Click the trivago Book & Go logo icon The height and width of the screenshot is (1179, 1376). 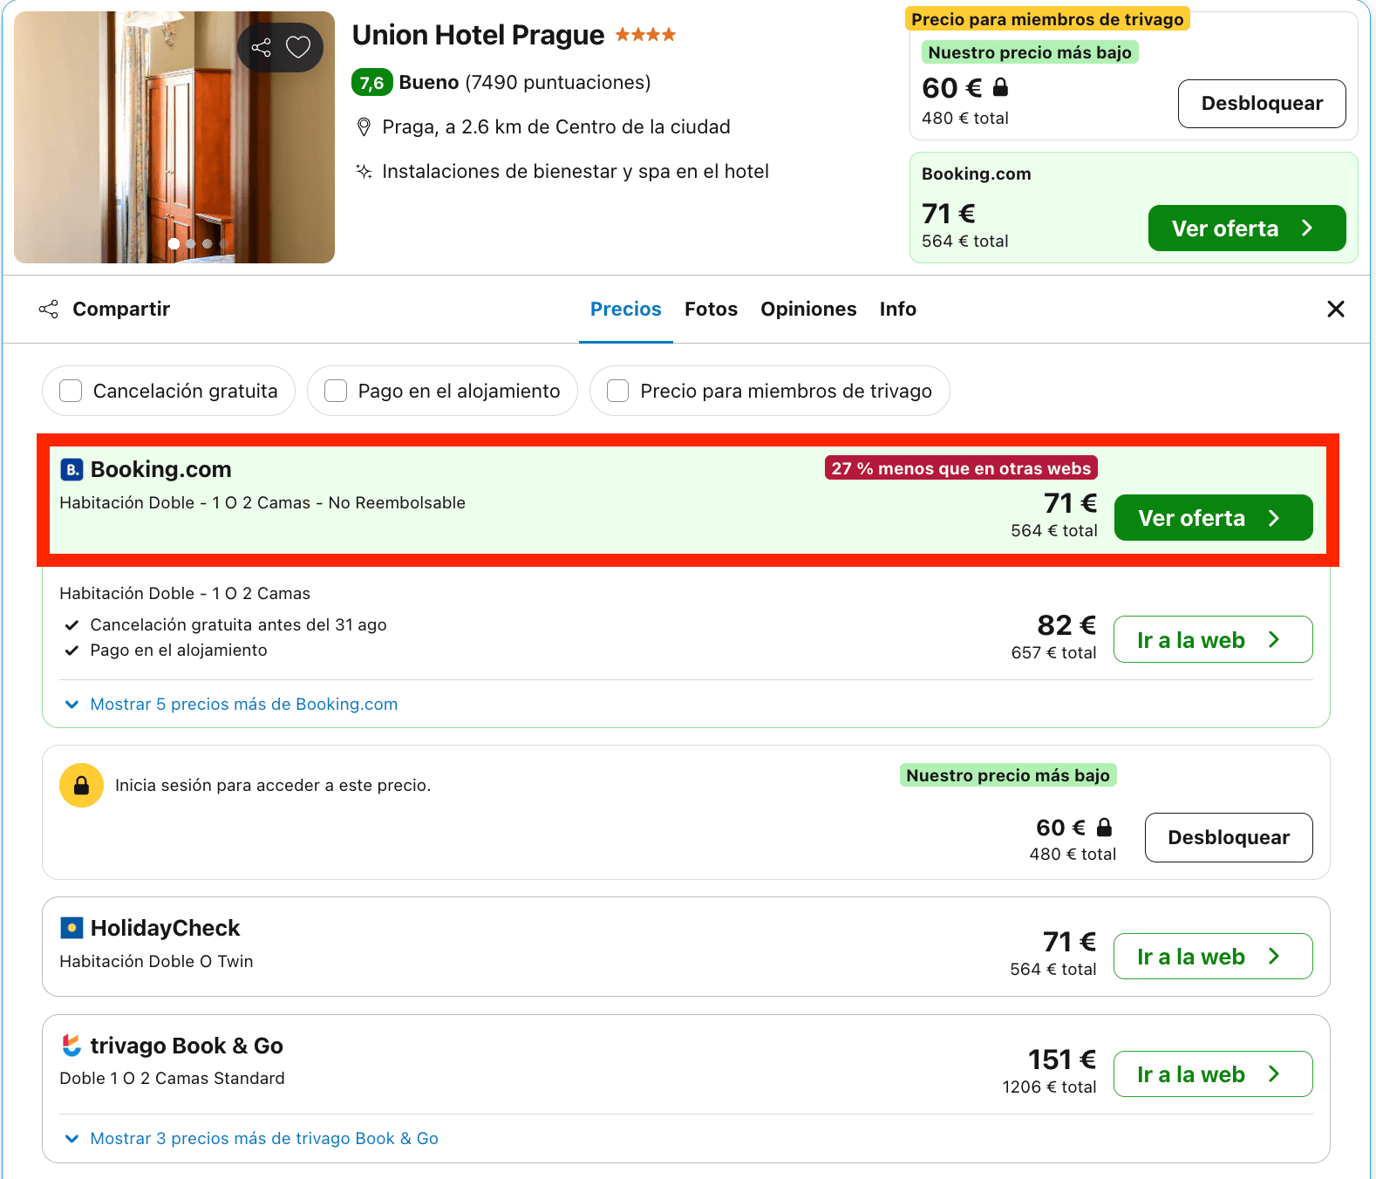point(72,1045)
